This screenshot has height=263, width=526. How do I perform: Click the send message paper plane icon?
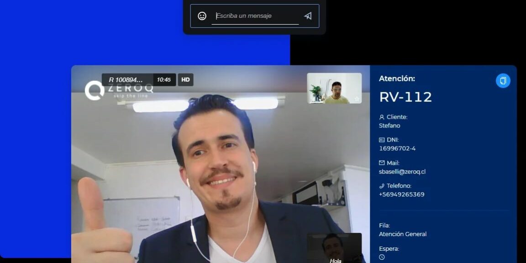[308, 16]
